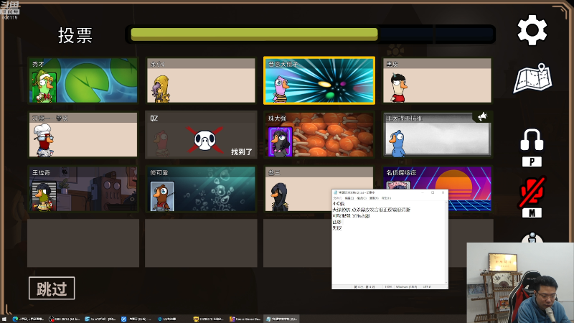574x323 pixels.
Task: Switch to the Goose Goose Duck taskbar item
Action: [245, 319]
